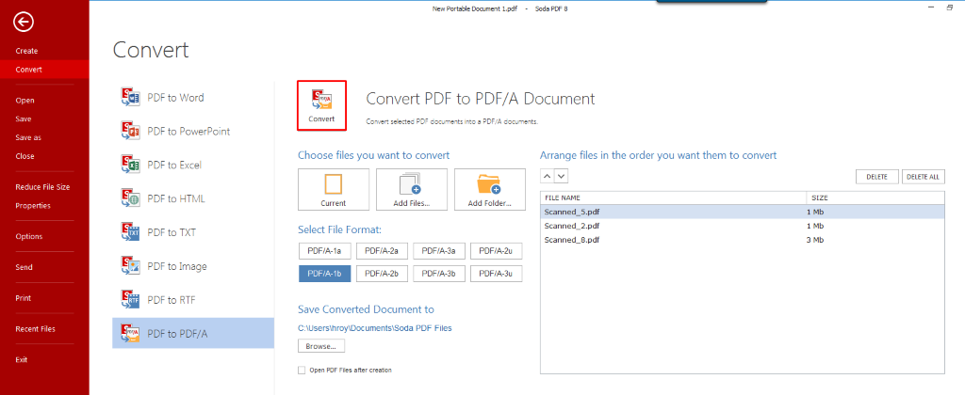The image size is (965, 395).
Task: Select the PDF to PDF/A option
Action: [x=193, y=334]
